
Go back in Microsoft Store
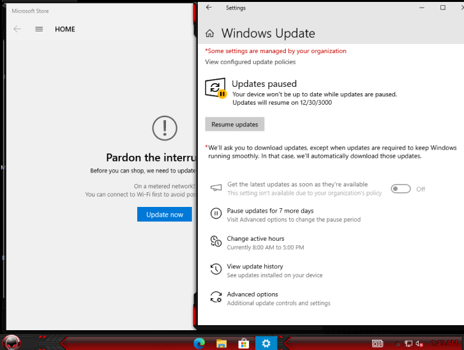point(17,29)
